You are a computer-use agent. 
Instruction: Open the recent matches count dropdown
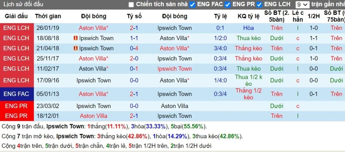tap(302, 5)
